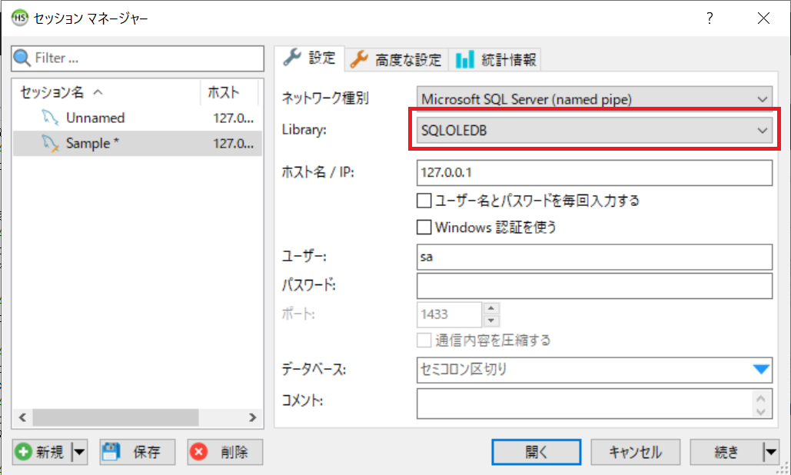Click the floppy disk icon on 保存
Image resolution: width=791 pixels, height=475 pixels.
[x=111, y=452]
